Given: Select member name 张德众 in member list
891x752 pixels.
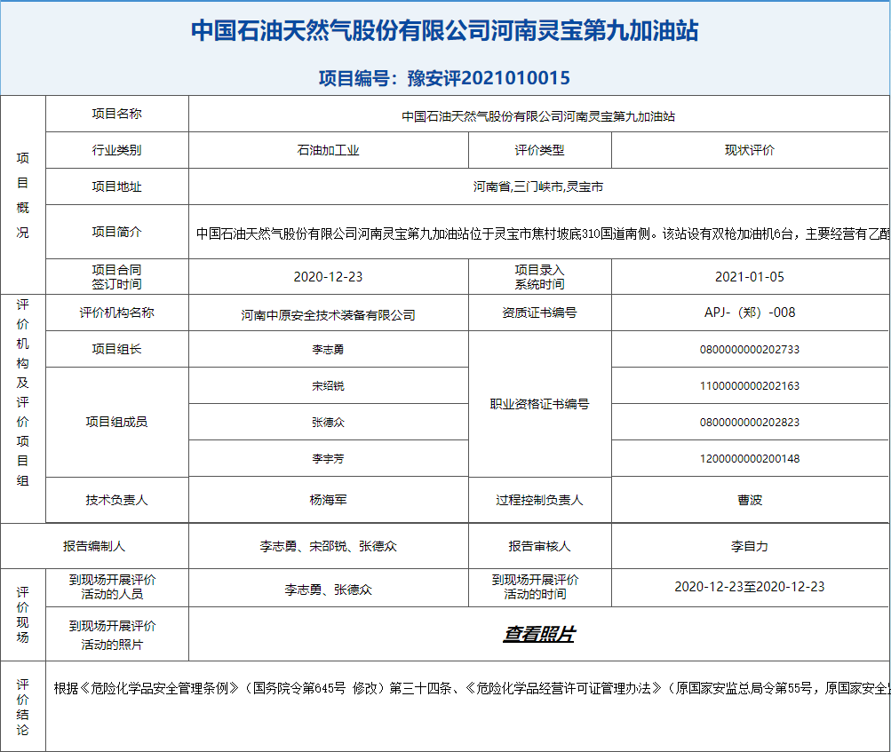Looking at the screenshot, I should click(328, 422).
